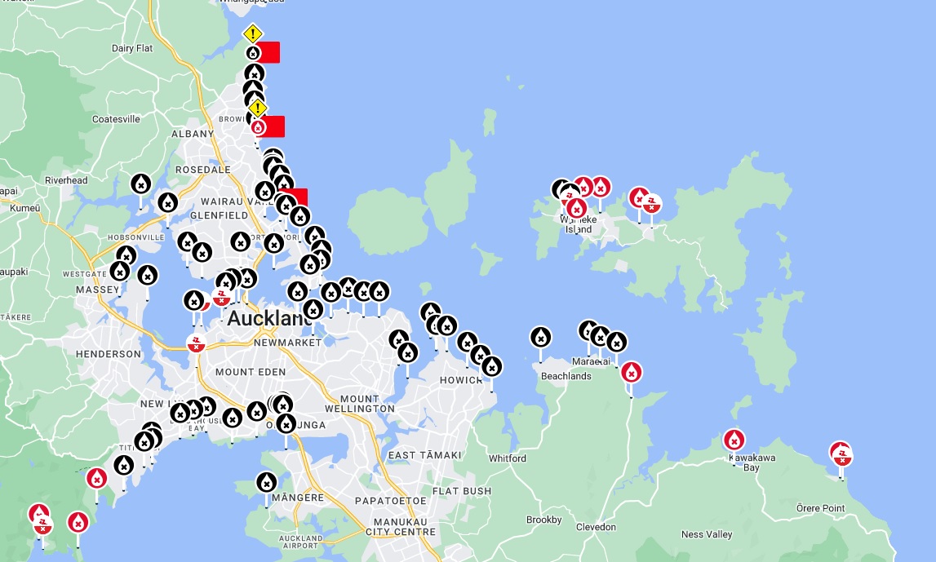Image resolution: width=936 pixels, height=562 pixels.
Task: Click the rightmost black pin above Maraetai
Action: pos(617,343)
